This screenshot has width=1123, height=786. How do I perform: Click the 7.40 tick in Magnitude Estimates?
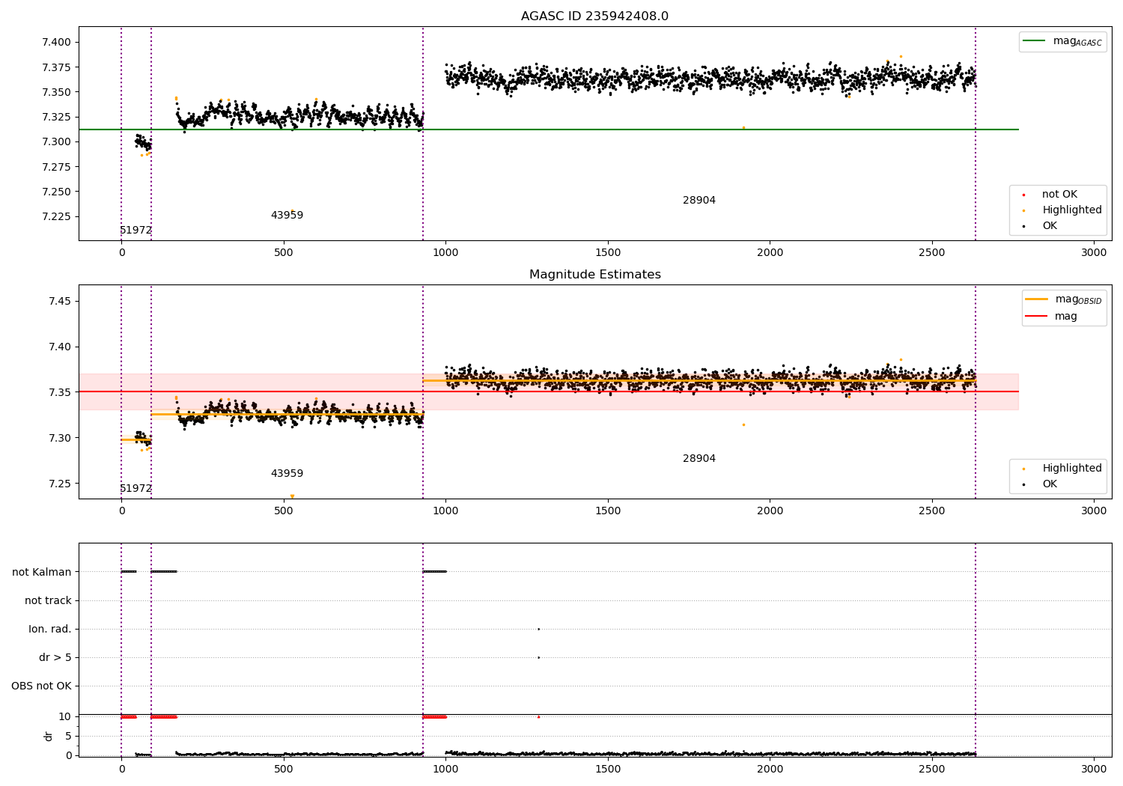[60, 347]
